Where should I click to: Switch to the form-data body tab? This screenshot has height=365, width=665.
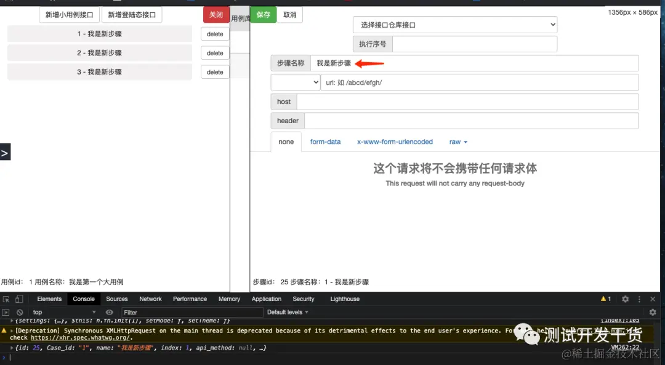click(325, 142)
